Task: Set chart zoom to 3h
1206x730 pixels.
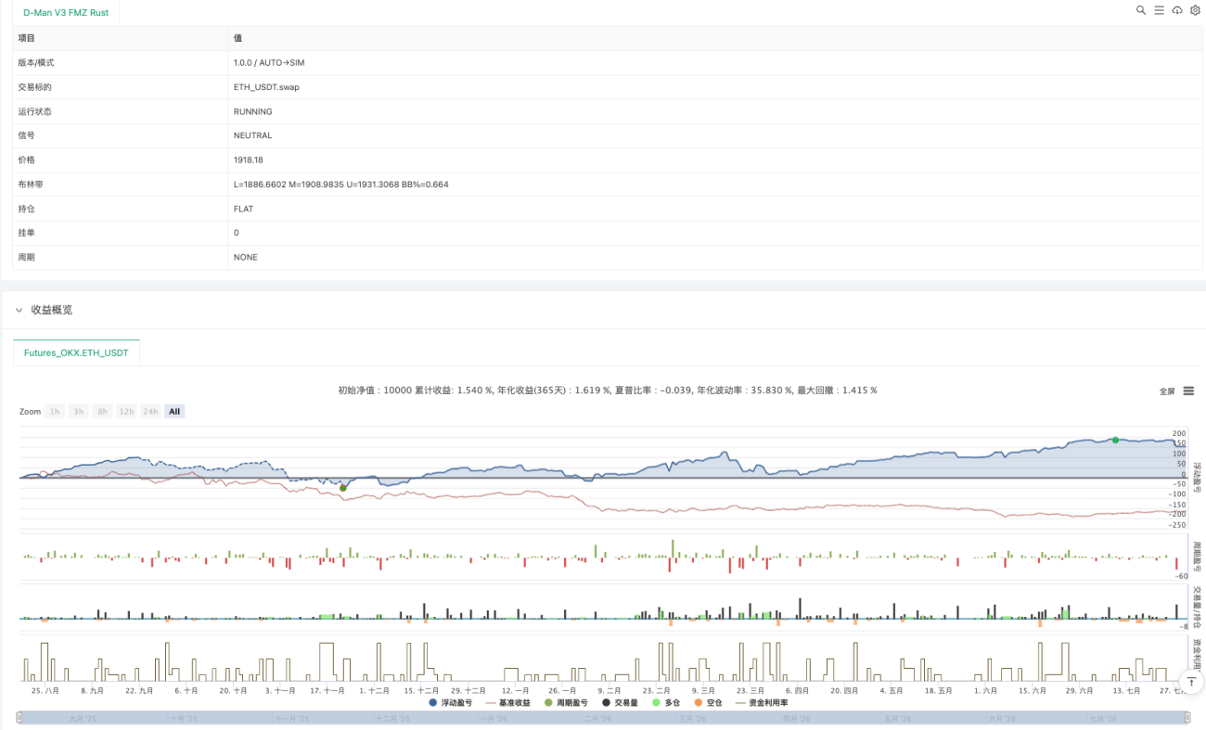Action: click(78, 411)
